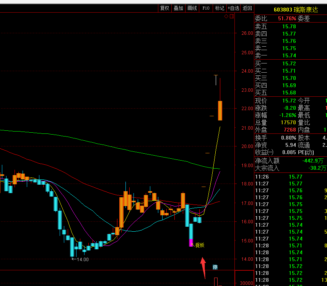The height and width of the screenshot is (286, 327).
Task: Click the 换手 value 0.80%
Action: point(289,138)
